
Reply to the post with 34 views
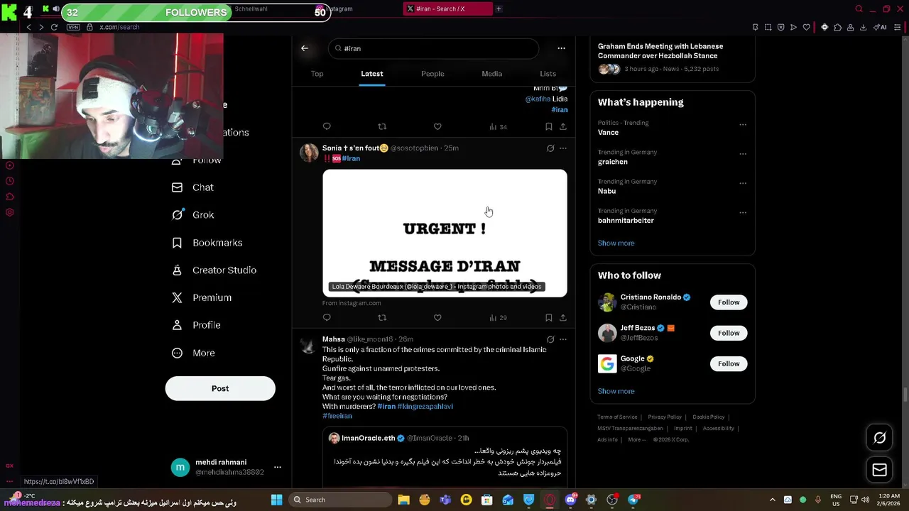[x=327, y=126]
